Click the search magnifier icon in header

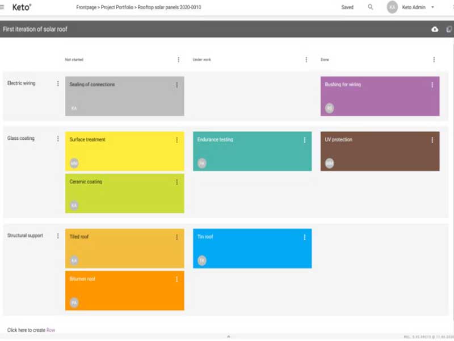371,7
